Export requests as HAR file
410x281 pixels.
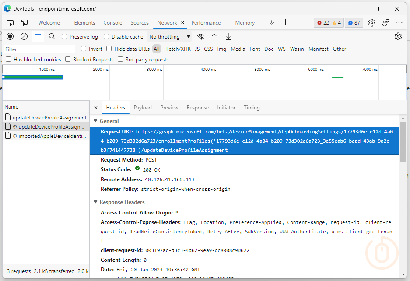228,36
